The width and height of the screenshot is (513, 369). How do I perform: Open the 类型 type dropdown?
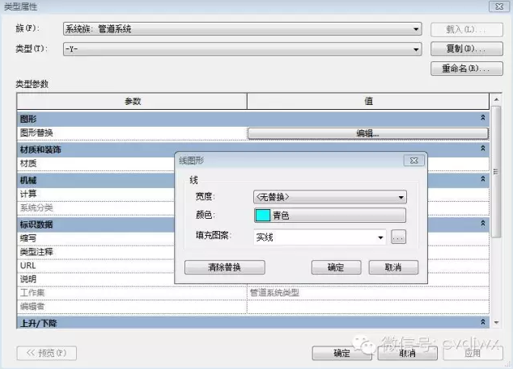(417, 49)
